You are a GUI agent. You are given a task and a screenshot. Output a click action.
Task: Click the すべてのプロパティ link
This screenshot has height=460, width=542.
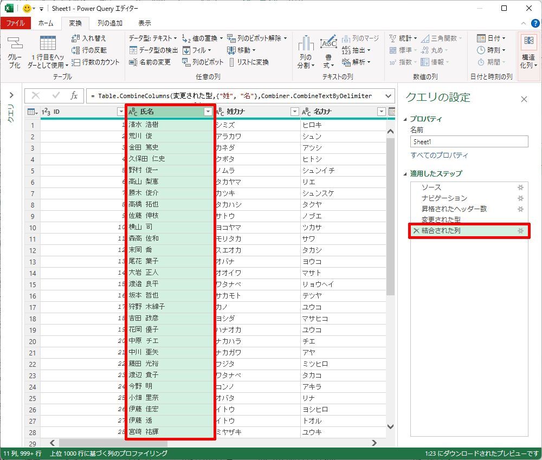439,156
